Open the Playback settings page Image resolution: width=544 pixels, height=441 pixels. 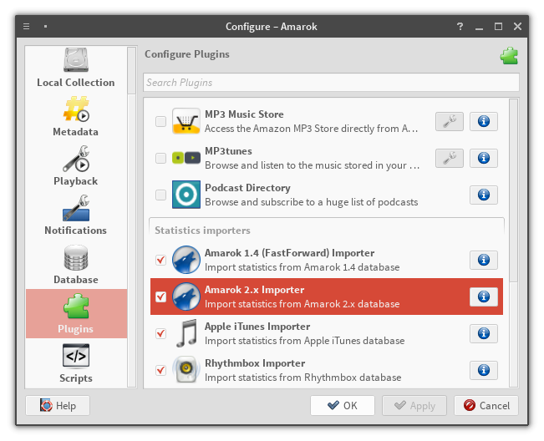click(x=76, y=166)
